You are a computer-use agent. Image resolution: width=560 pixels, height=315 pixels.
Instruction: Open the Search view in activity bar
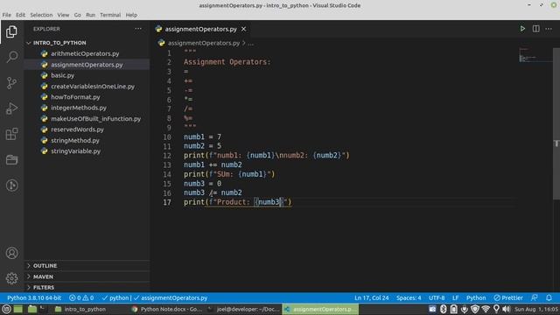click(x=11, y=57)
